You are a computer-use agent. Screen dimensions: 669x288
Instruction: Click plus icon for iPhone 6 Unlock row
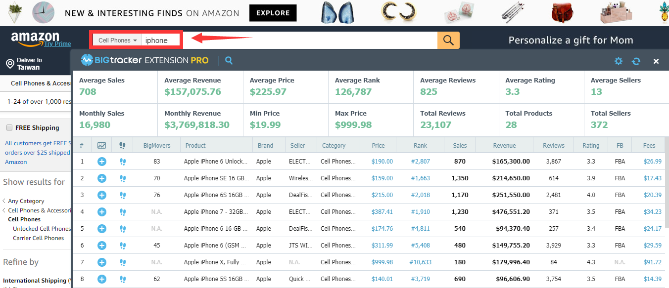point(102,162)
